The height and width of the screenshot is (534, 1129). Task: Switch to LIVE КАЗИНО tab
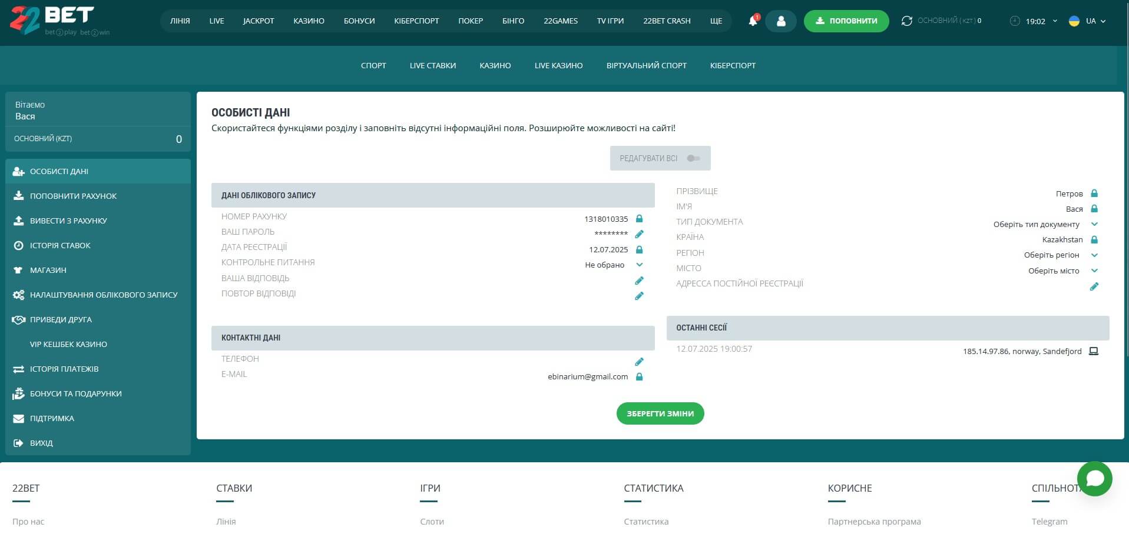(558, 65)
